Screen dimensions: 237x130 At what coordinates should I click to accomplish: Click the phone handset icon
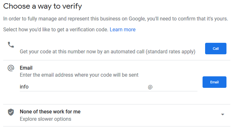[x=11, y=45]
